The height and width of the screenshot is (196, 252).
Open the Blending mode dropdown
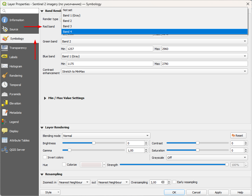coord(106,136)
